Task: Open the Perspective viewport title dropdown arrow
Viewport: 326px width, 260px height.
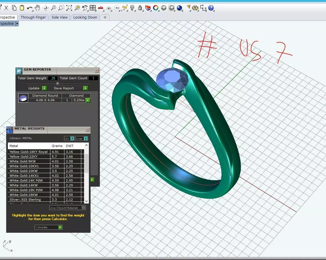Action: (x=17, y=24)
